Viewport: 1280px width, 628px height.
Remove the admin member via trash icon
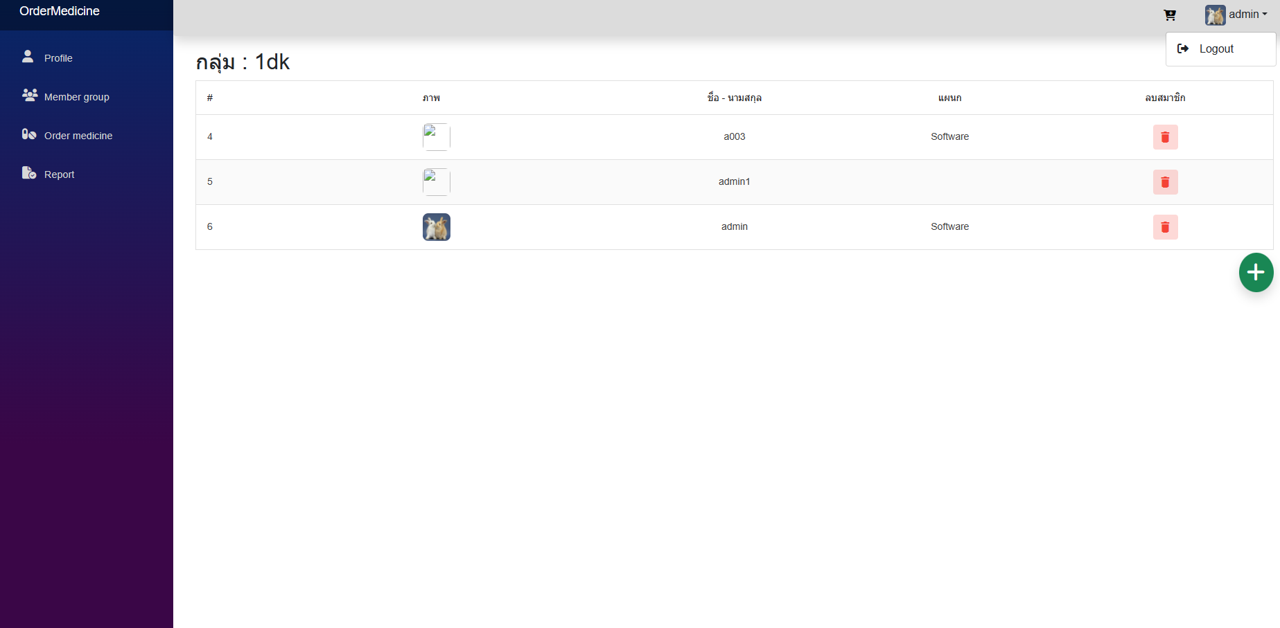(1165, 227)
